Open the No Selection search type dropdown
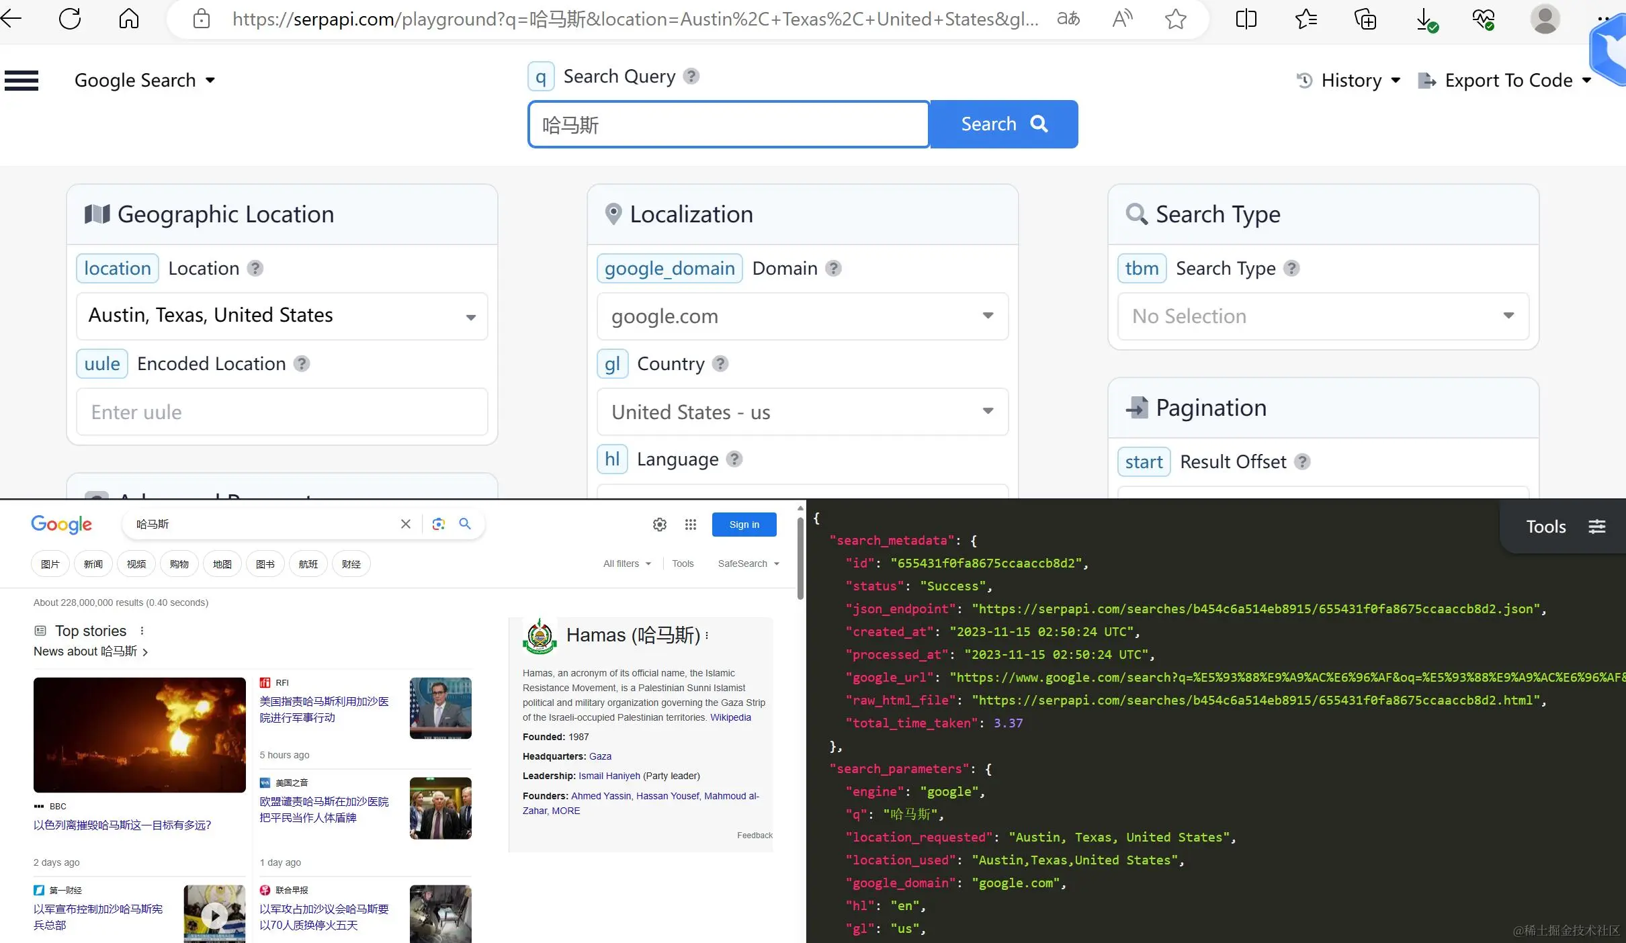 click(x=1323, y=316)
